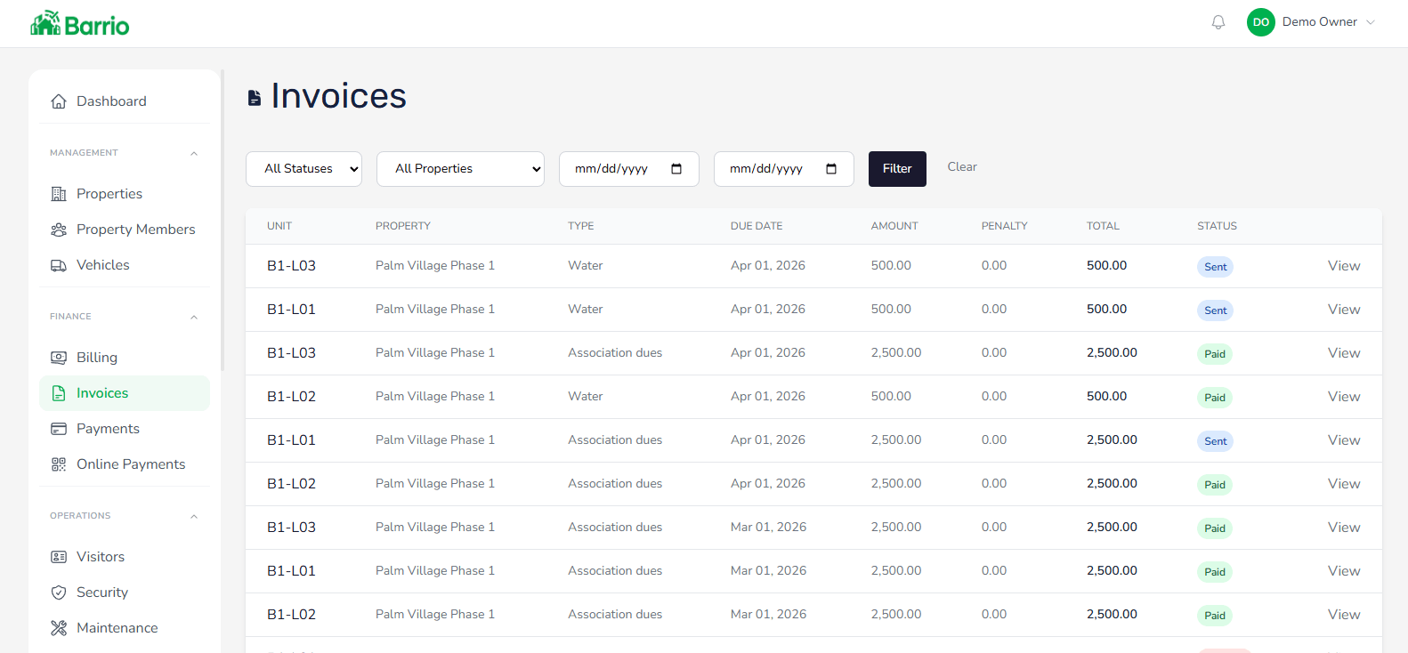Click the Vehicles truck icon
The width and height of the screenshot is (1408, 653).
coord(59,265)
